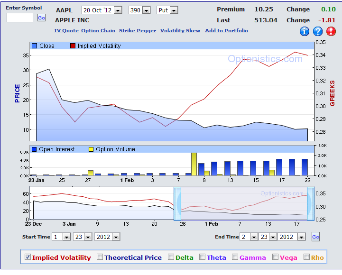The image size is (342, 275).
Task: Expand the strike price 390 dropdown
Action: pos(147,10)
